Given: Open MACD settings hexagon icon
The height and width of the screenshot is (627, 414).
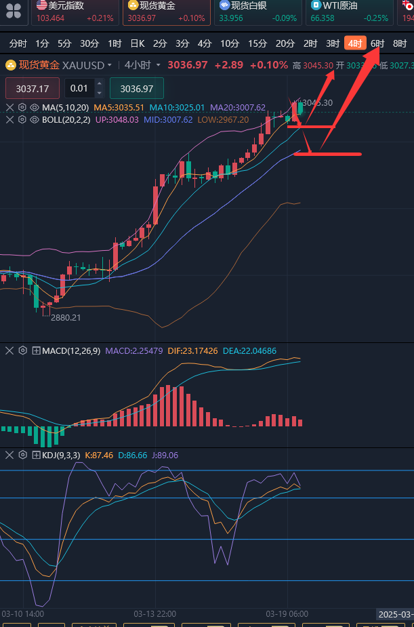Looking at the screenshot, I should click(23, 350).
